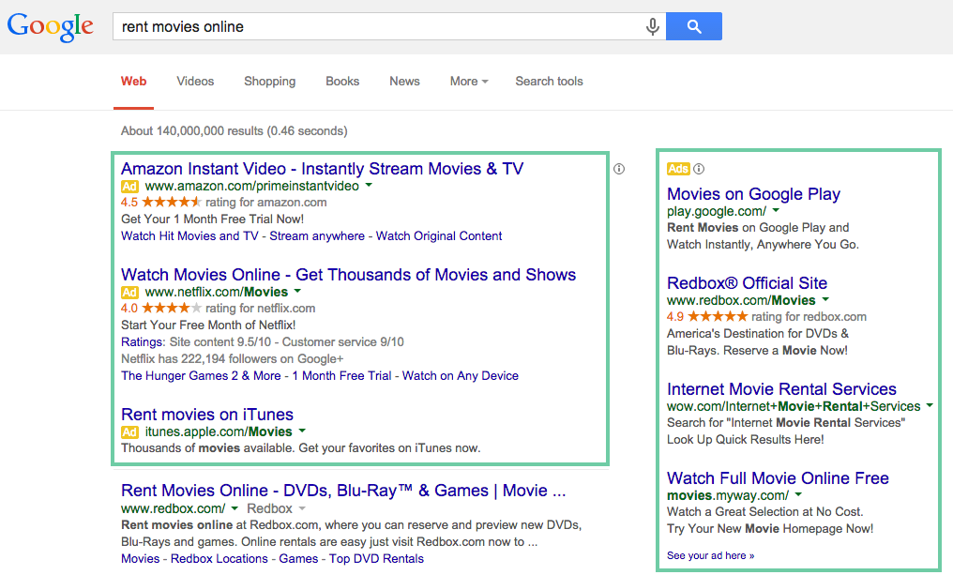This screenshot has height=575, width=953.
Task: Open dropdown arrow beside netflix.com/Movies URL
Action: click(x=297, y=292)
